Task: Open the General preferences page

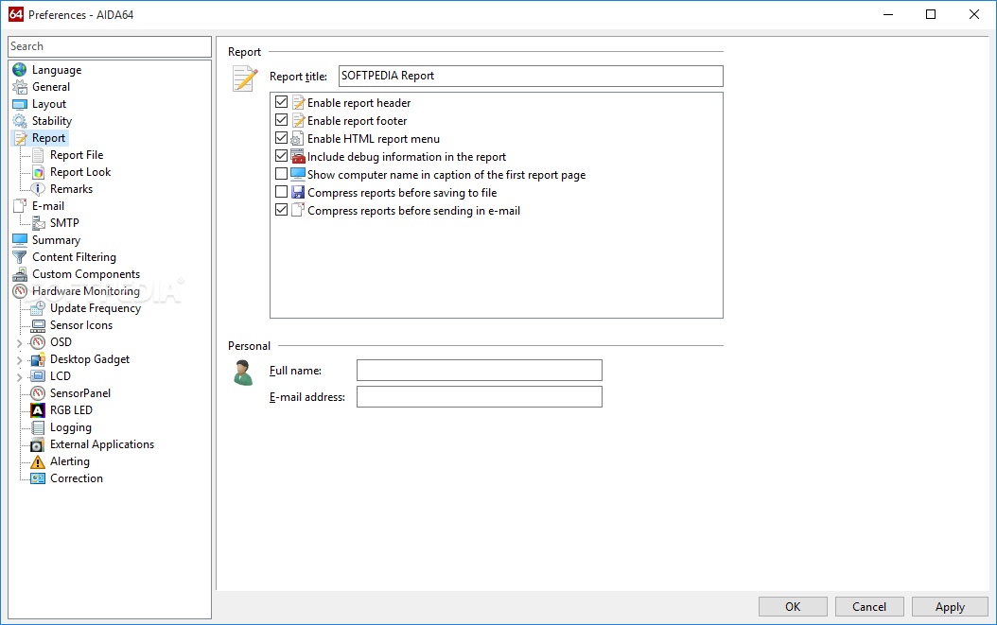Action: click(x=51, y=87)
